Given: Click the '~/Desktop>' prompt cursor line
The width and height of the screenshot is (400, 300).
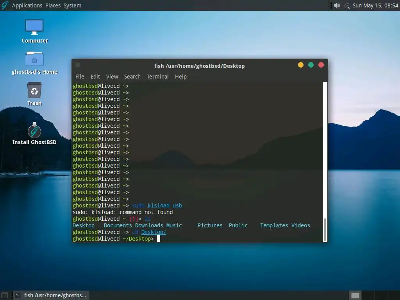Looking at the screenshot, I should tap(116, 239).
